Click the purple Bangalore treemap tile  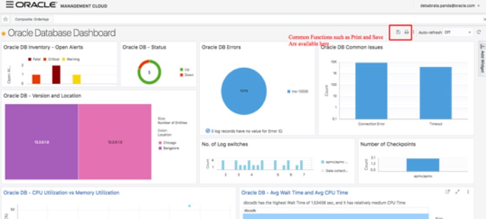41,142
